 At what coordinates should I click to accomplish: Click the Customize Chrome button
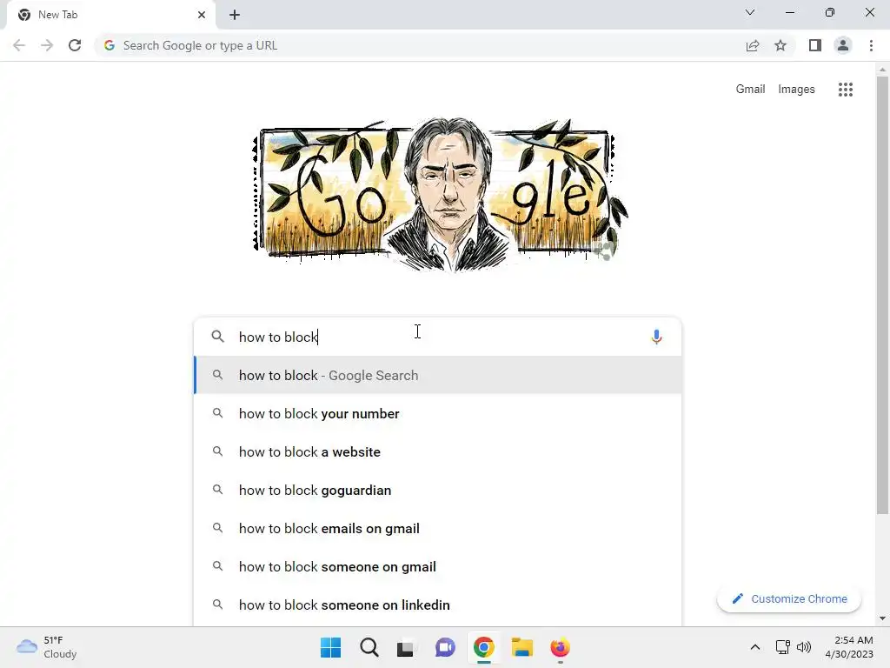pyautogui.click(x=789, y=598)
